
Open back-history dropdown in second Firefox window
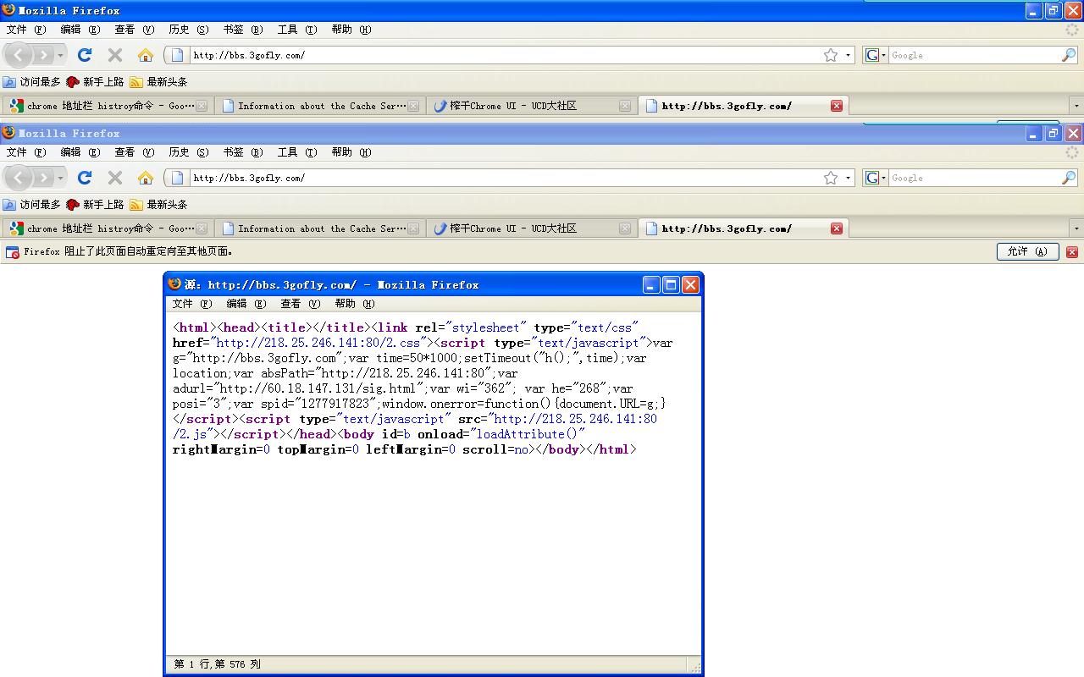60,179
